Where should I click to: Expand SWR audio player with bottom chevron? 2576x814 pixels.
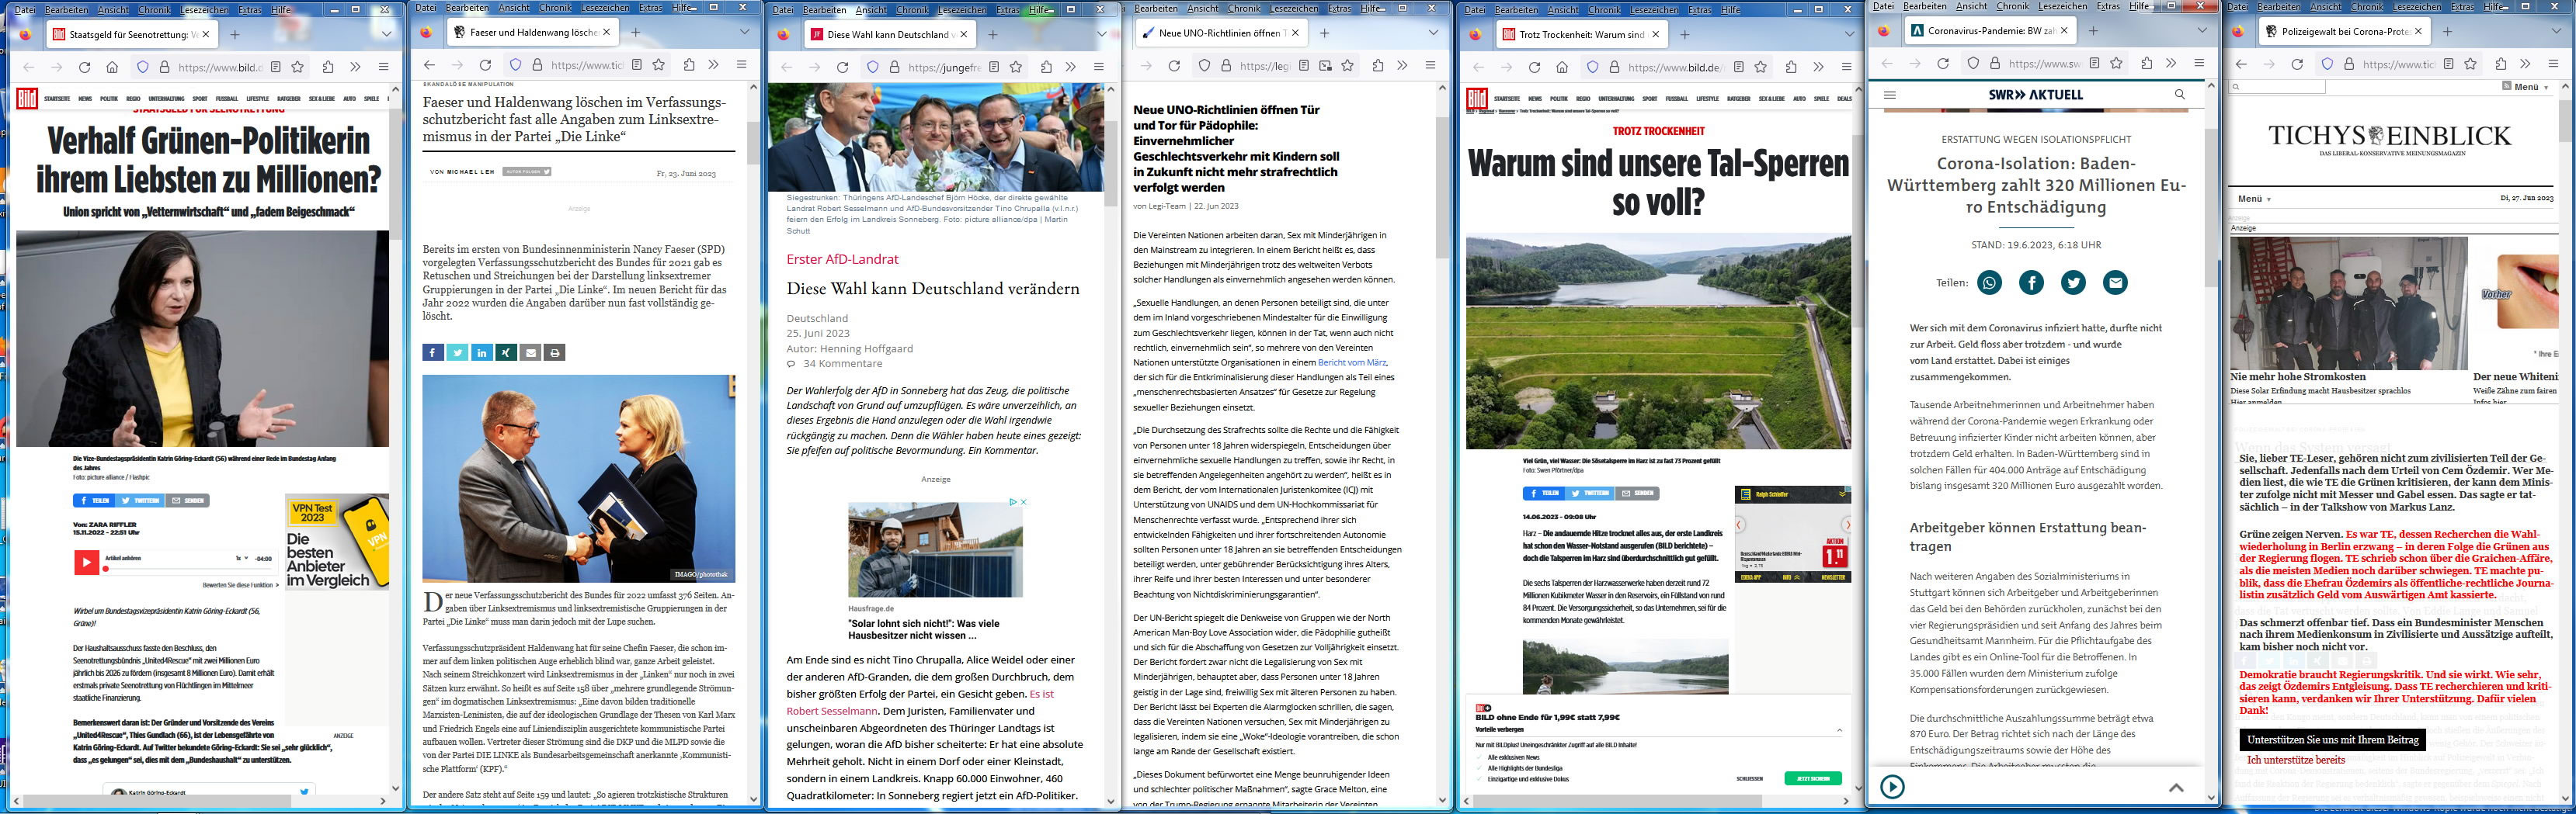tap(2176, 787)
